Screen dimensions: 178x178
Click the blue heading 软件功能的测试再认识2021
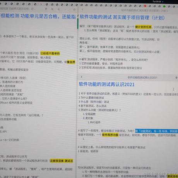(x=106, y=84)
